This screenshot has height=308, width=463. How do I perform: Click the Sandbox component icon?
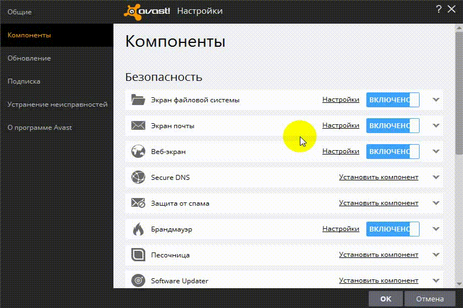[138, 255]
